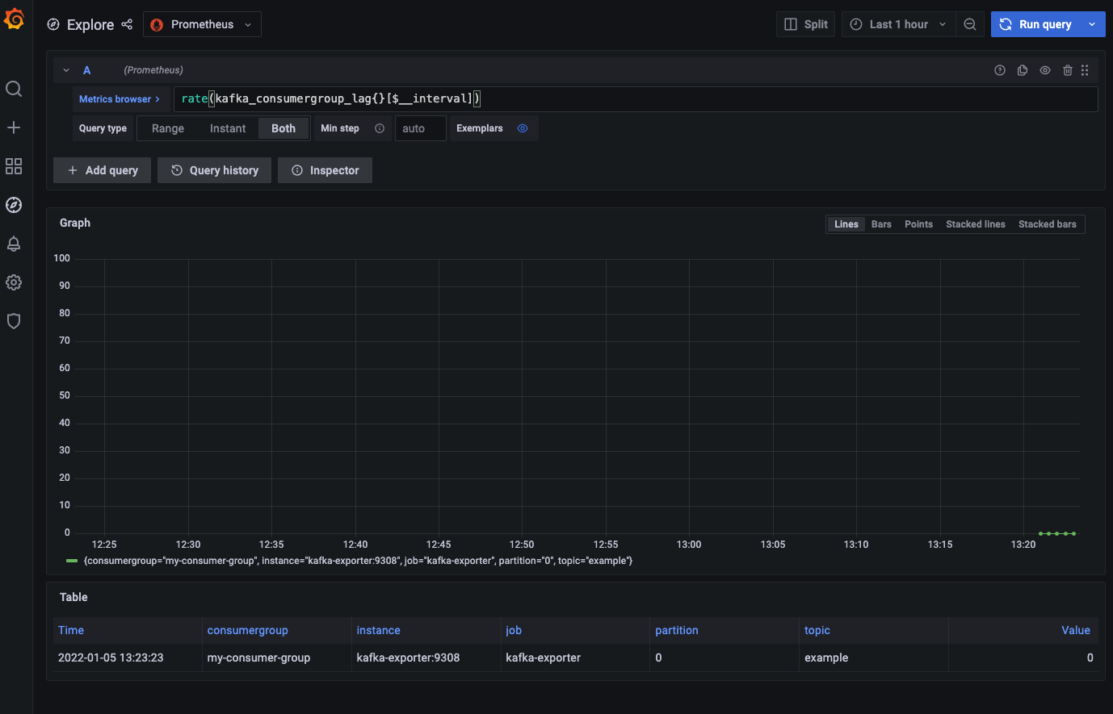Open the Alerting bell icon
The width and height of the screenshot is (1113, 714).
(x=14, y=244)
